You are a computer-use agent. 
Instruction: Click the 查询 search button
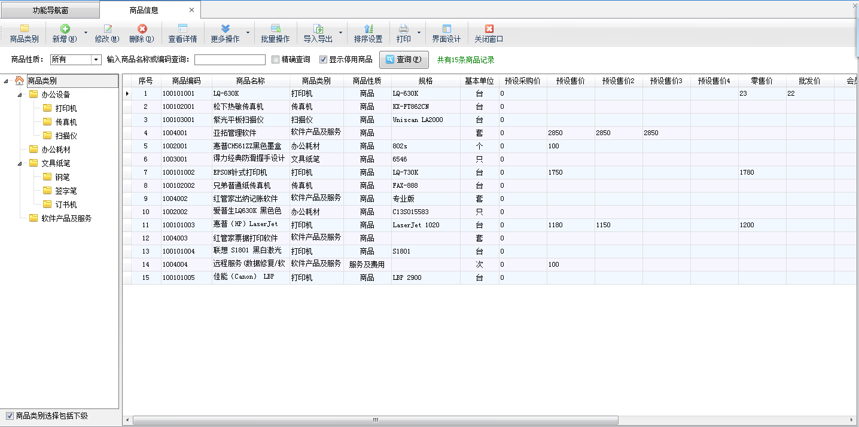pyautogui.click(x=404, y=60)
